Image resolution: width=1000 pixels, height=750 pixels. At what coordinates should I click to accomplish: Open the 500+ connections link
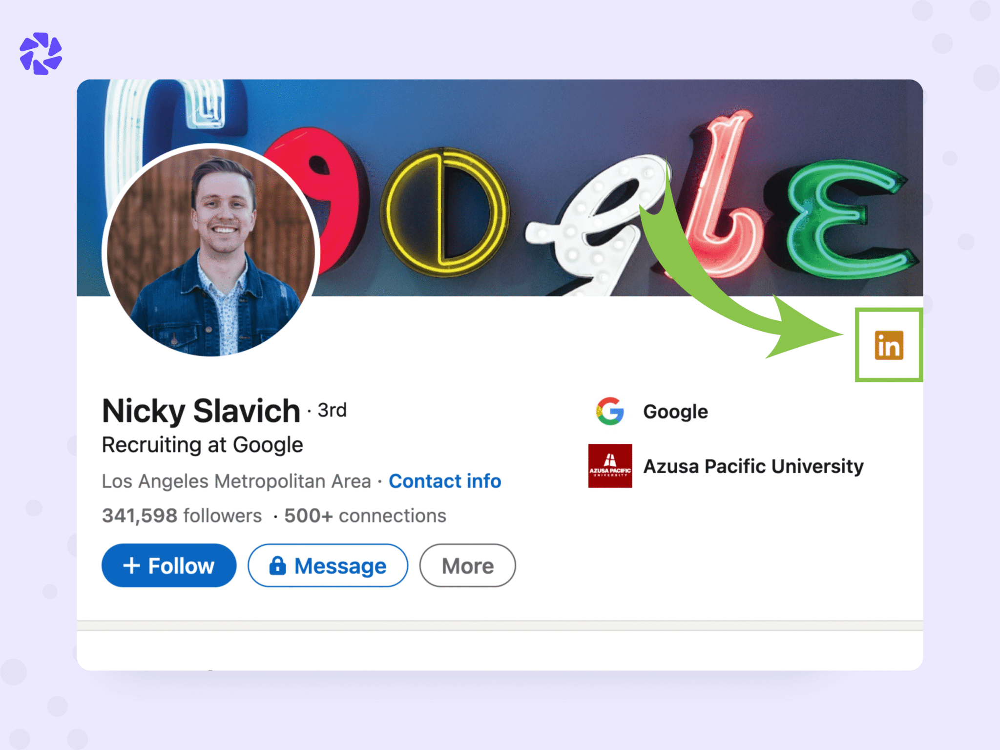(x=365, y=516)
